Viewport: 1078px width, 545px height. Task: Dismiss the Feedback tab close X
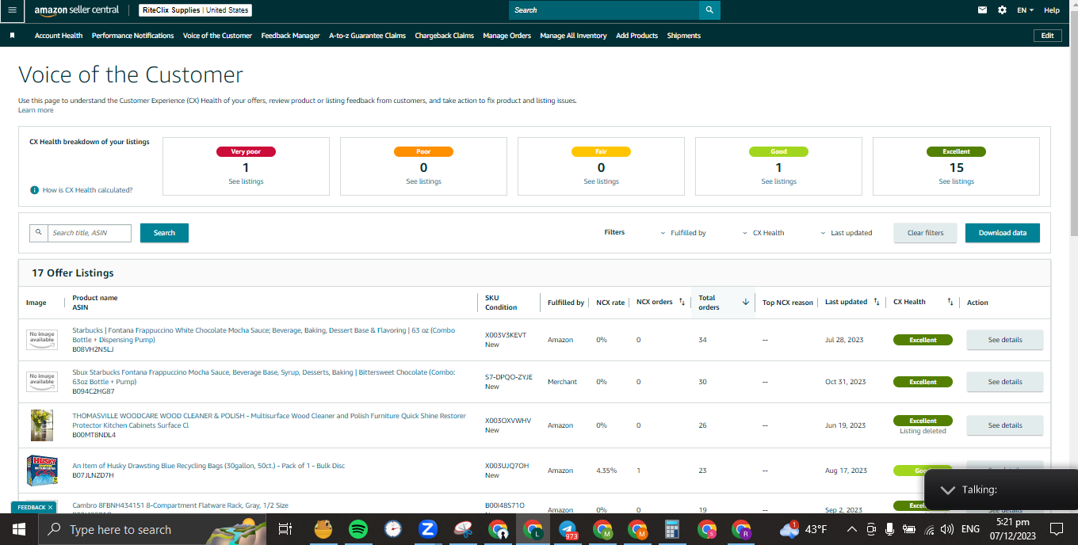pos(50,507)
